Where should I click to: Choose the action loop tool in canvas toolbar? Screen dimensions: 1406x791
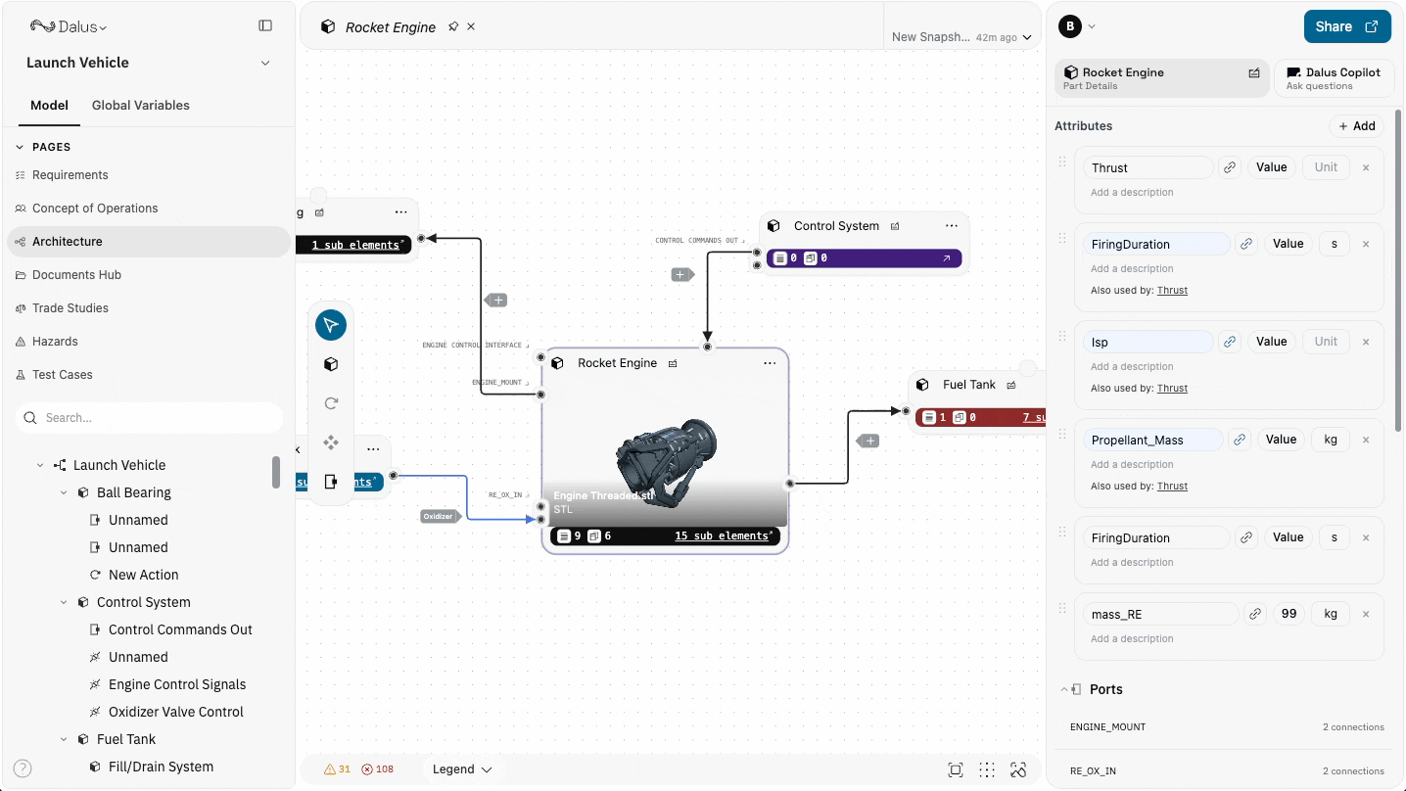[331, 403]
